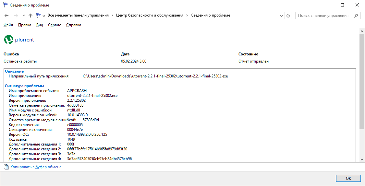Click the µTorrent title text
This screenshot has width=365, height=186.
click(24, 40)
